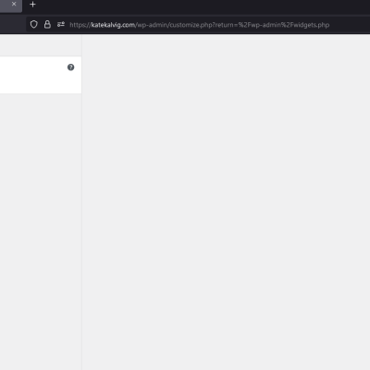Screen dimensions: 370x370
Task: Click sidebar header area above info panel
Action: coord(41,45)
